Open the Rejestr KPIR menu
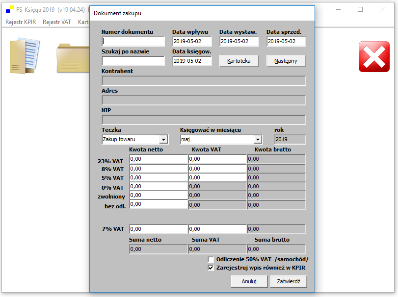Viewport: 398px width, 297px height. (21, 22)
